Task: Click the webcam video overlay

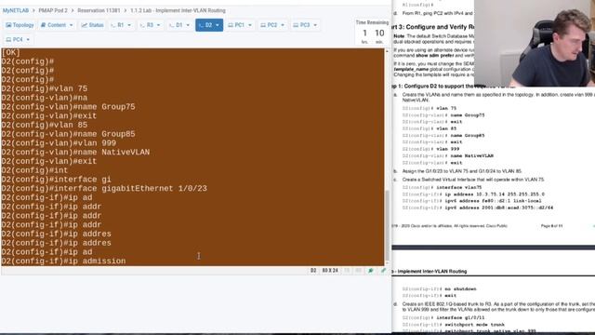Action: click(x=535, y=44)
